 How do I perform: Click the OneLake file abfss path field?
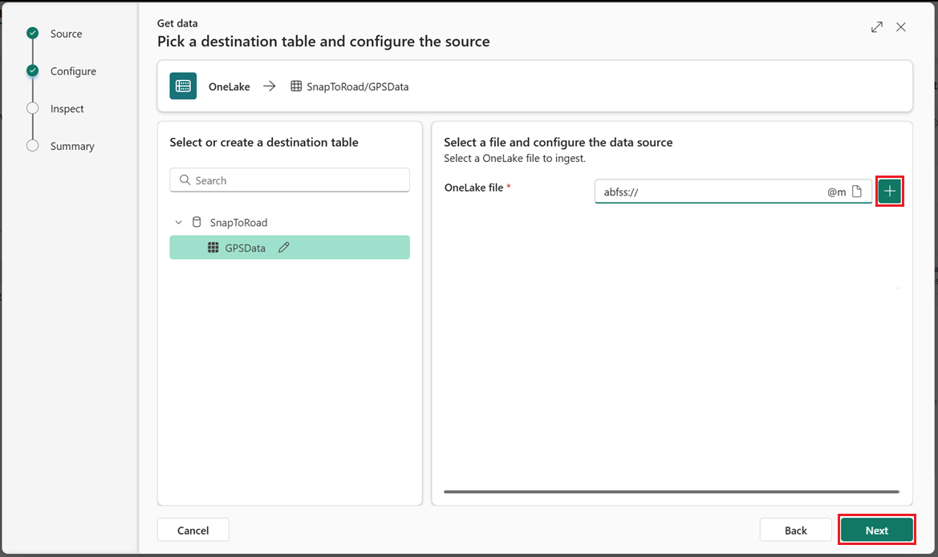coord(733,192)
